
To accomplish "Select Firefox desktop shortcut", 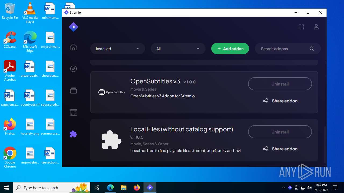I will click(10, 127).
